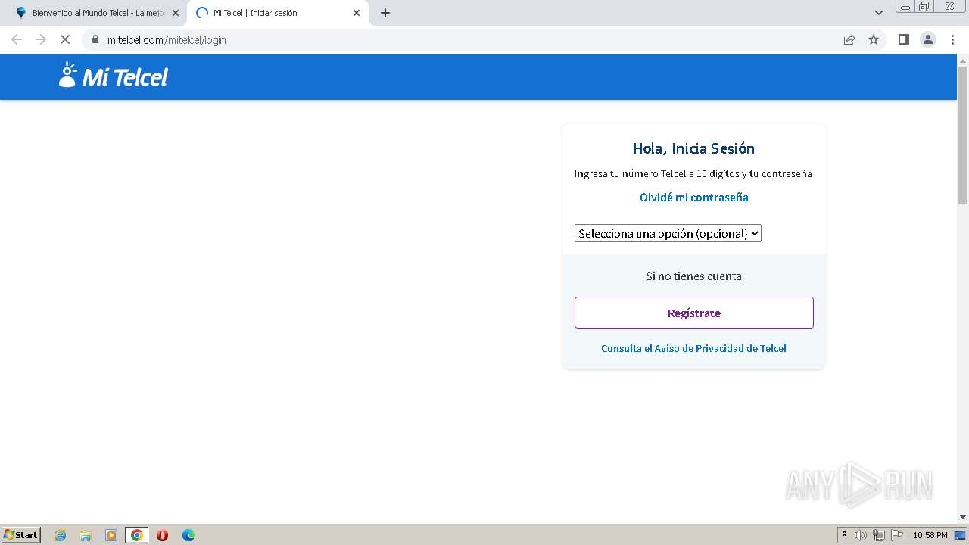The height and width of the screenshot is (545, 969).
Task: Select the Mi Telcel Iniciar sesión tab
Action: (x=277, y=13)
